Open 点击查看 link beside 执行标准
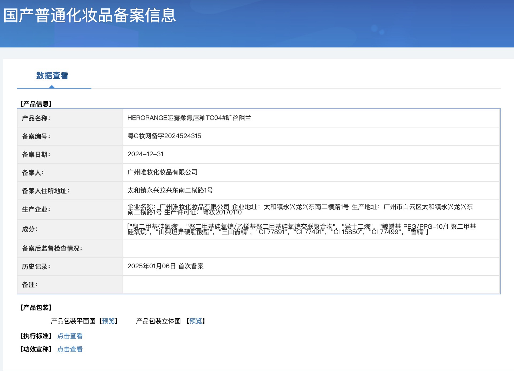The width and height of the screenshot is (514, 371). click(70, 336)
